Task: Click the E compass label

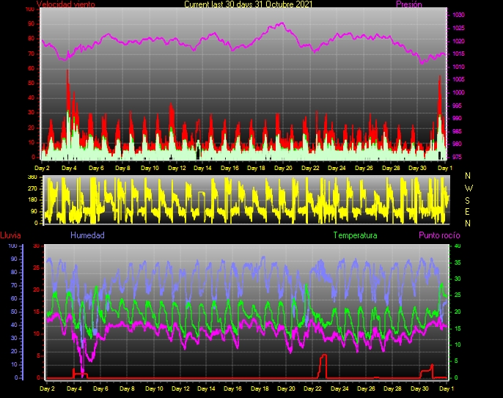Action: [x=467, y=212]
